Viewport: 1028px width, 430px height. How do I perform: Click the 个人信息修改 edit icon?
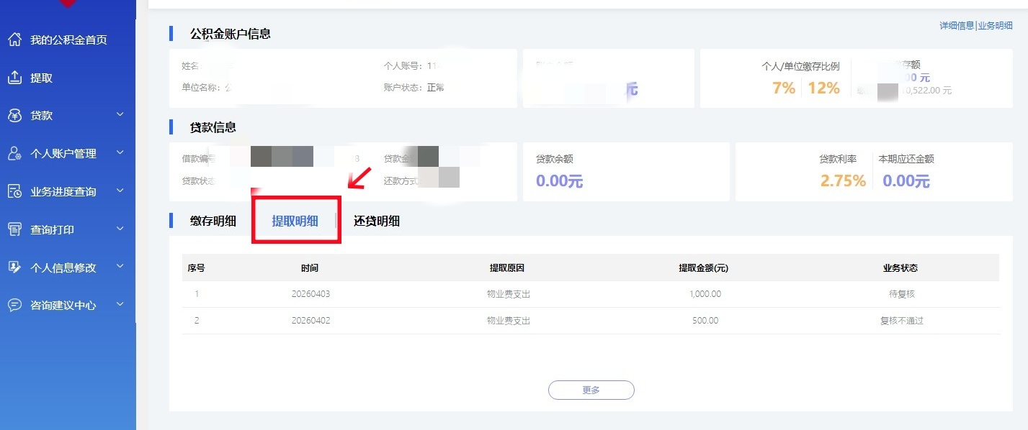[14, 267]
